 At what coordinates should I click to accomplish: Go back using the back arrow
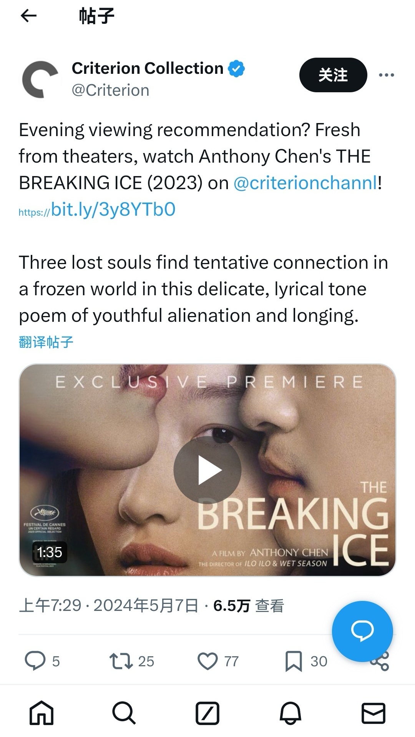tap(28, 16)
